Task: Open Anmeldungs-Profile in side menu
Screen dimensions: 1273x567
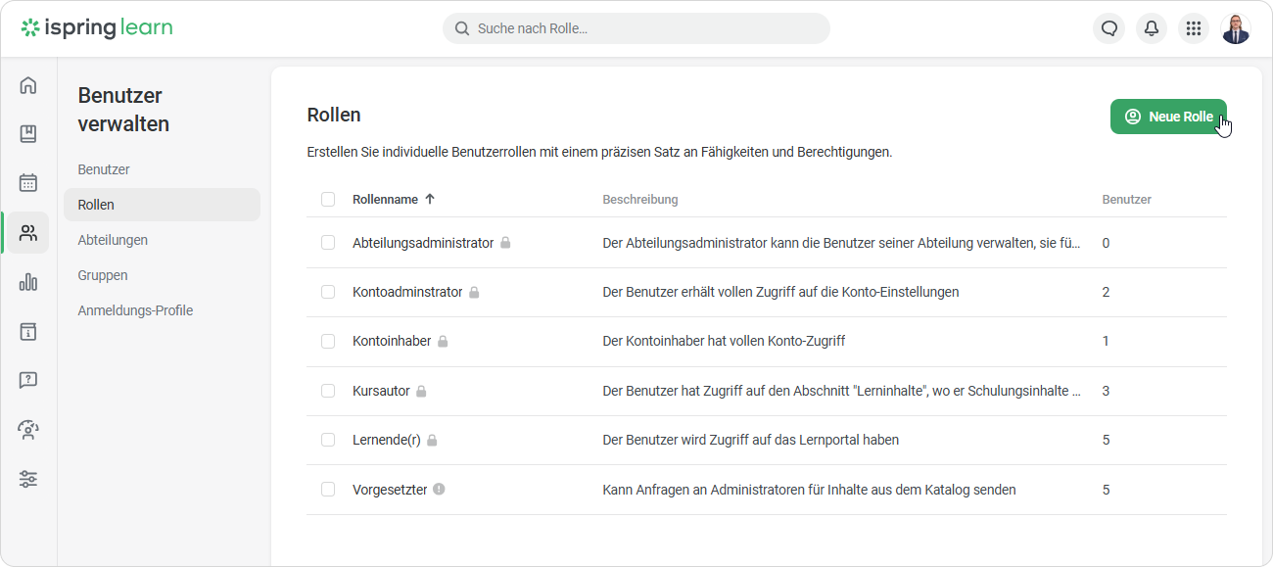Action: pos(135,310)
